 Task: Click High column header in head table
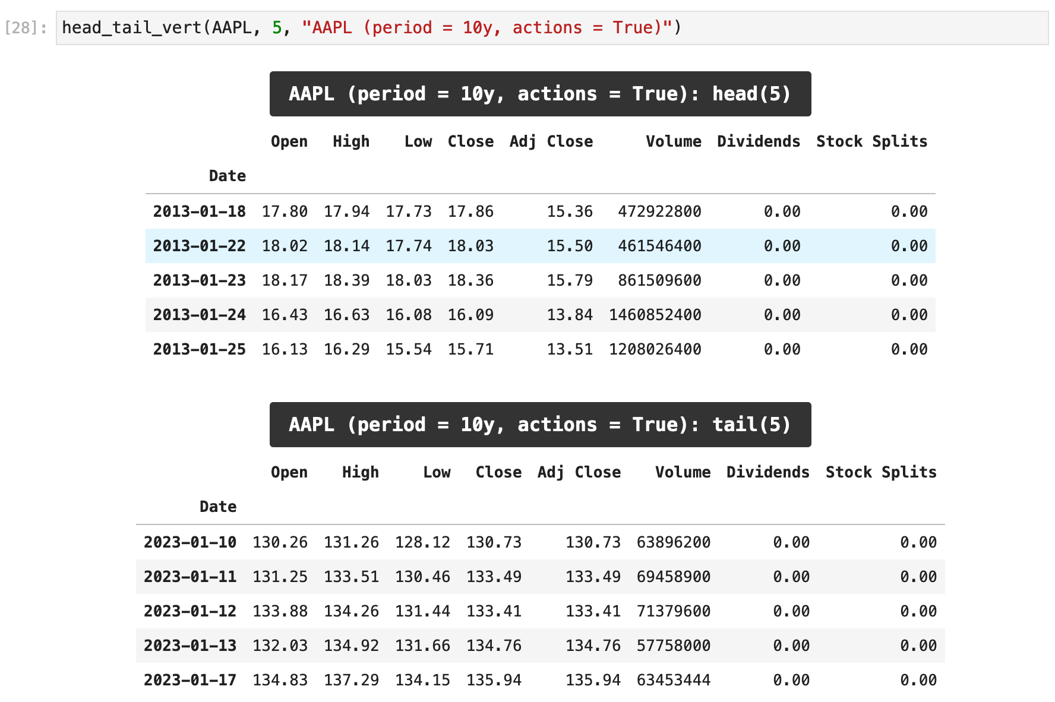[x=351, y=141]
